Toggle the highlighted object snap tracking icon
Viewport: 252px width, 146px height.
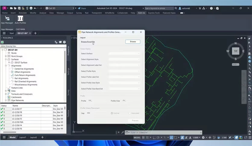(x=172, y=138)
